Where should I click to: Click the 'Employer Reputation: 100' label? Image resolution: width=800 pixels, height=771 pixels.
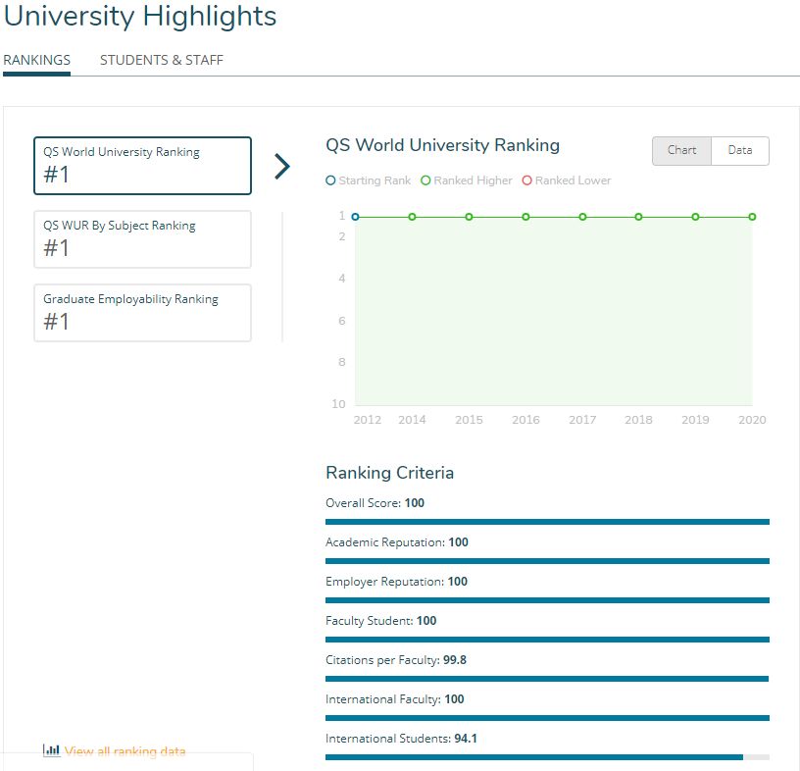pos(396,582)
